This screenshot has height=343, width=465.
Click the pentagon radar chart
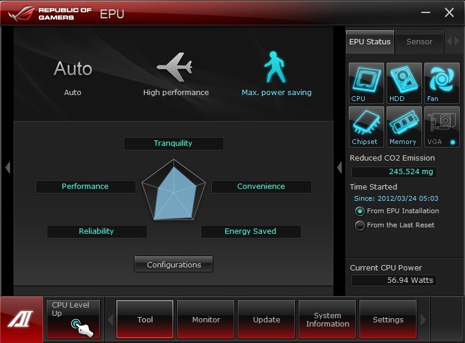coord(173,190)
